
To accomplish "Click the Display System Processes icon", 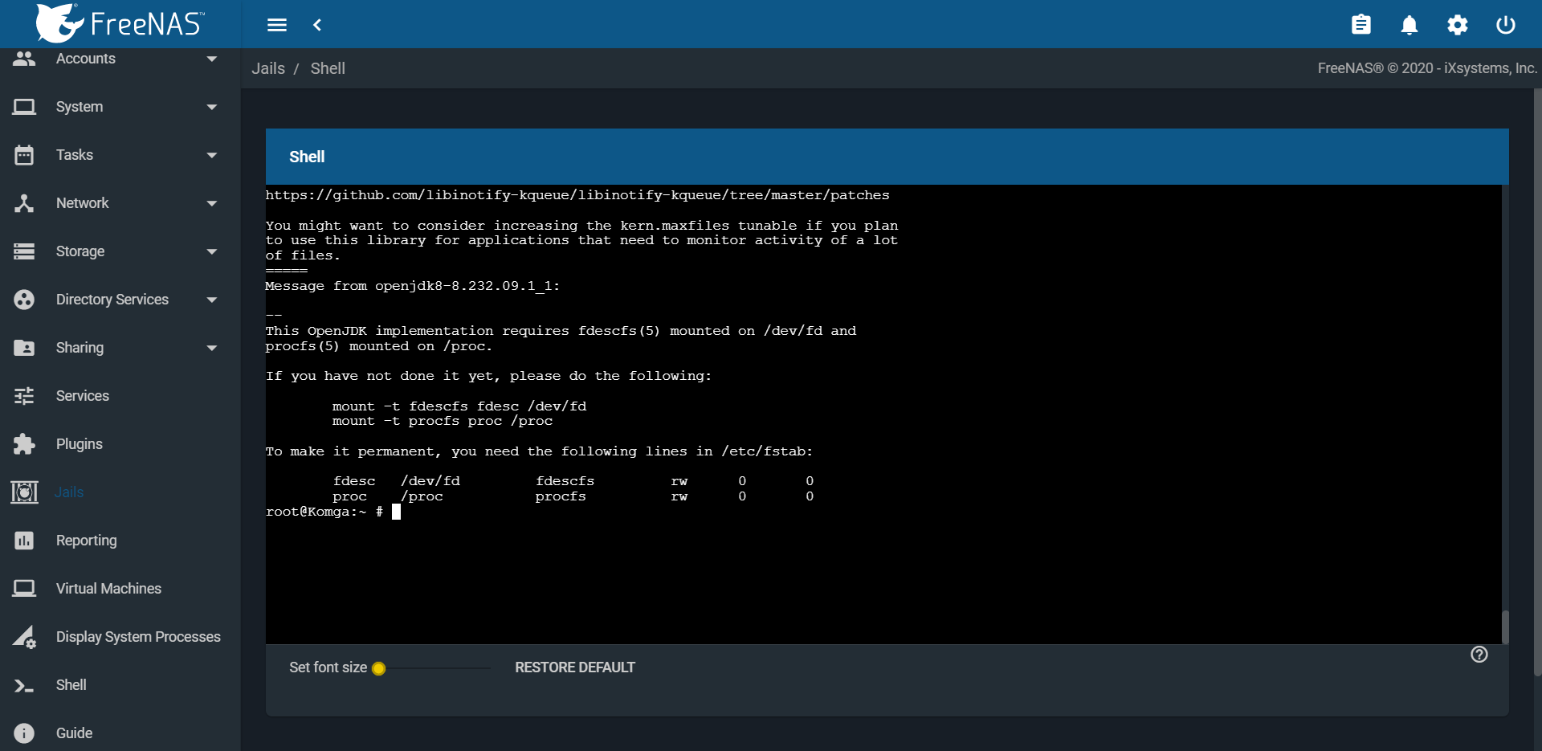I will point(23,637).
